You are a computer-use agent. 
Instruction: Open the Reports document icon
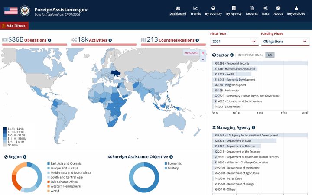pos(252,8)
